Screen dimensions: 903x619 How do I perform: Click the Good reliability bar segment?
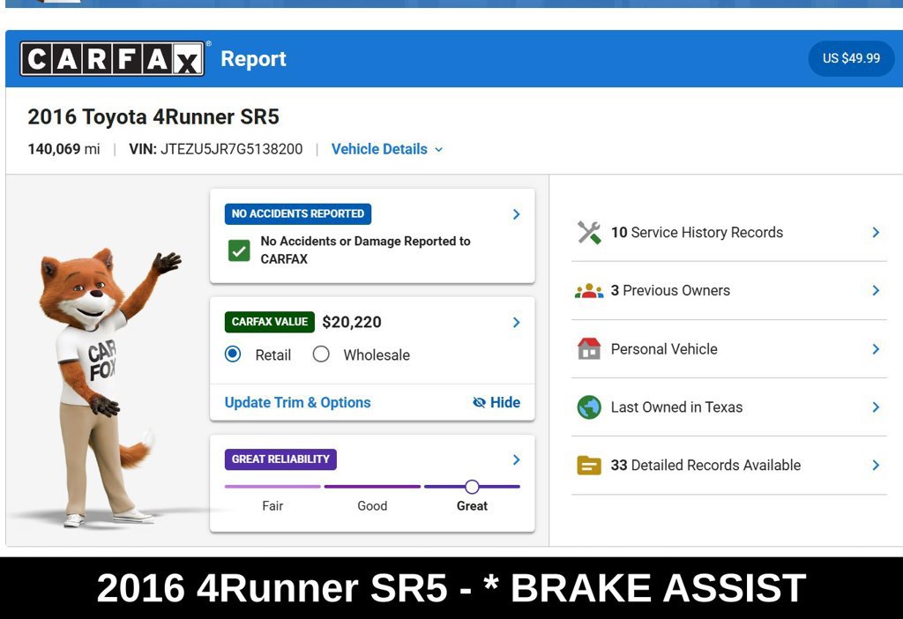372,487
